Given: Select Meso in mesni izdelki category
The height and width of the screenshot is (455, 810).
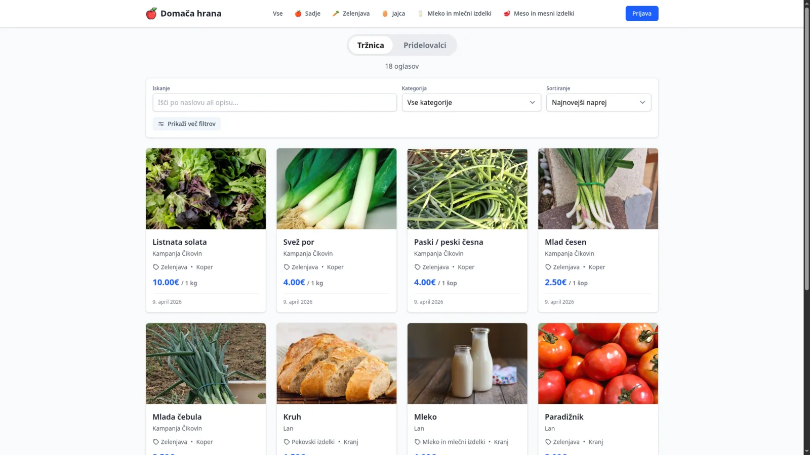Looking at the screenshot, I should pos(539,14).
